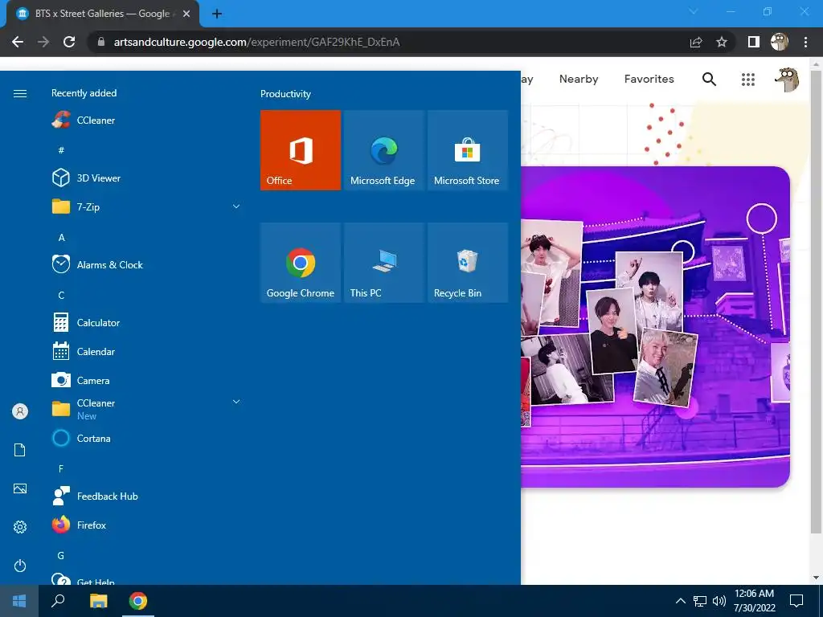This screenshot has height=617, width=823.
Task: Click the # group header
Action: coord(61,150)
